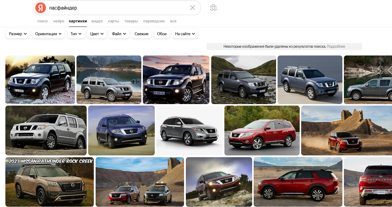Open red Pathfinder rear tailgate image
392x207 pixels.
click(x=368, y=182)
